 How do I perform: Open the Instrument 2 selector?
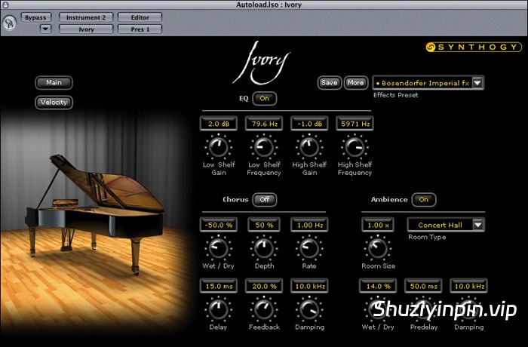pyautogui.click(x=86, y=17)
